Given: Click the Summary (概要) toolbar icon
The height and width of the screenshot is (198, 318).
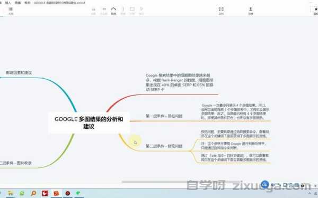Looking at the screenshot, I should (123, 11).
